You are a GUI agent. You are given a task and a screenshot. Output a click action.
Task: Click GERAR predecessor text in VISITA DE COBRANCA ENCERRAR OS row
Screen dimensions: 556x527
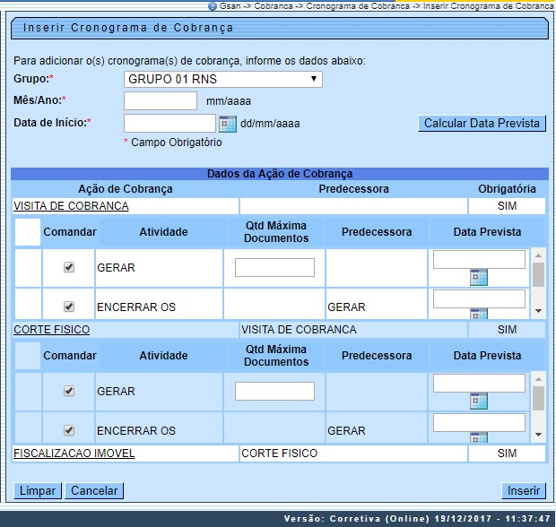tap(346, 307)
